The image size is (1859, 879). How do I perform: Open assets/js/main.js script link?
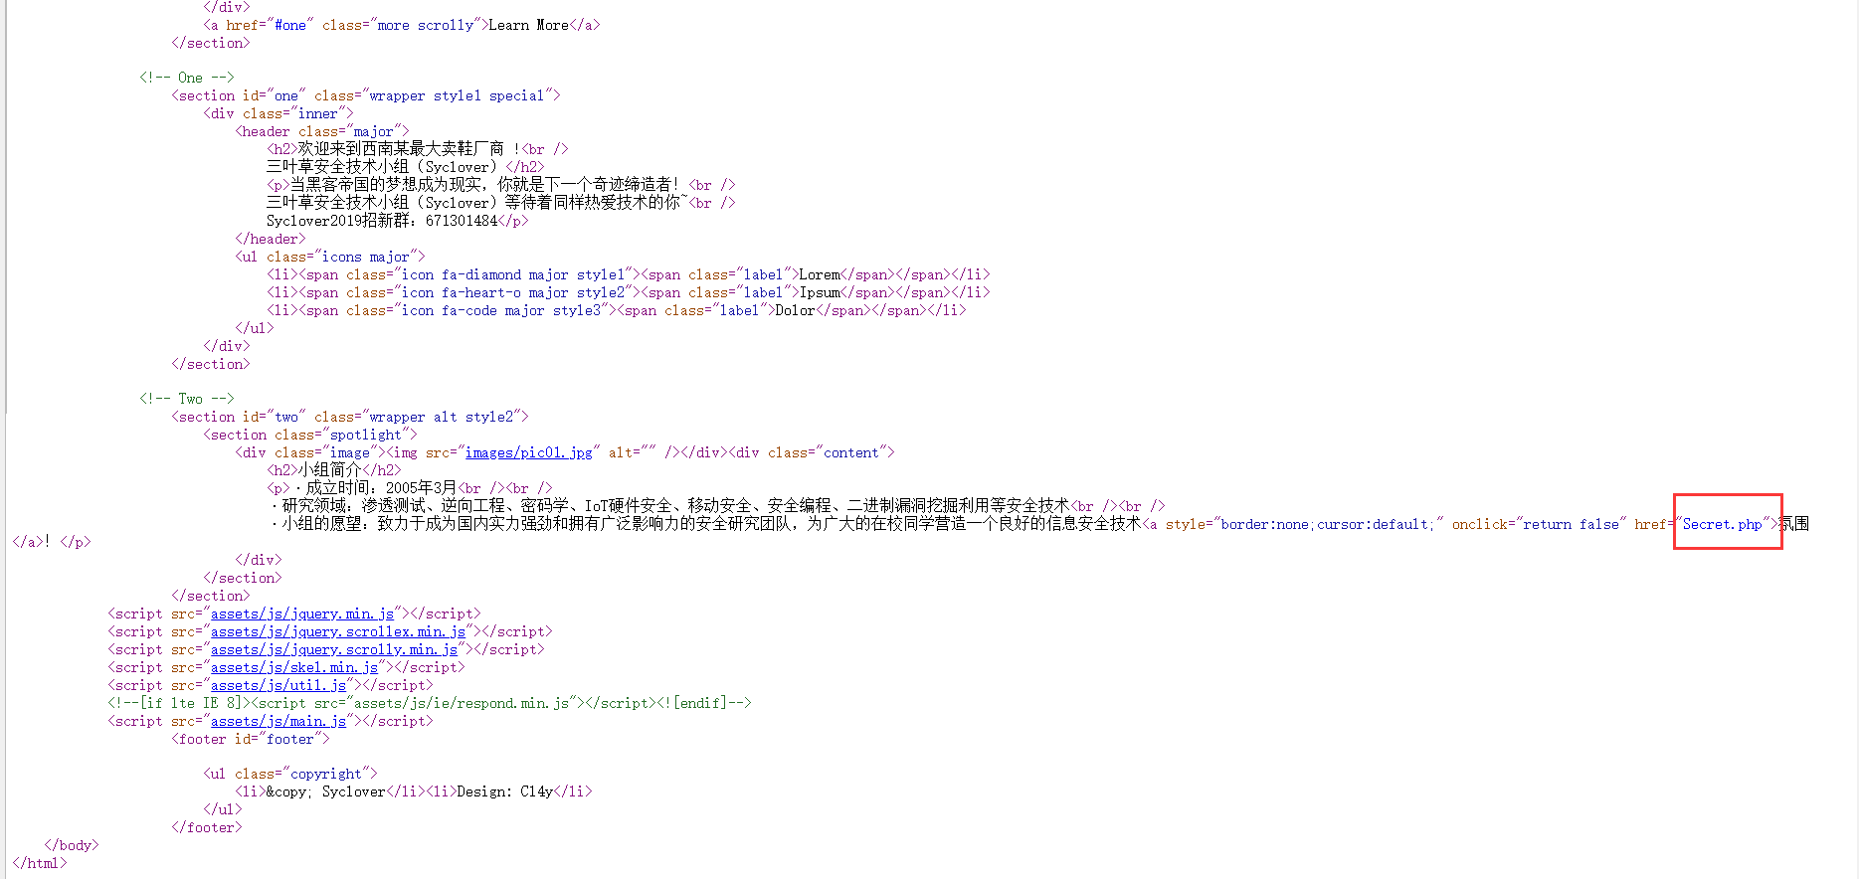(279, 721)
